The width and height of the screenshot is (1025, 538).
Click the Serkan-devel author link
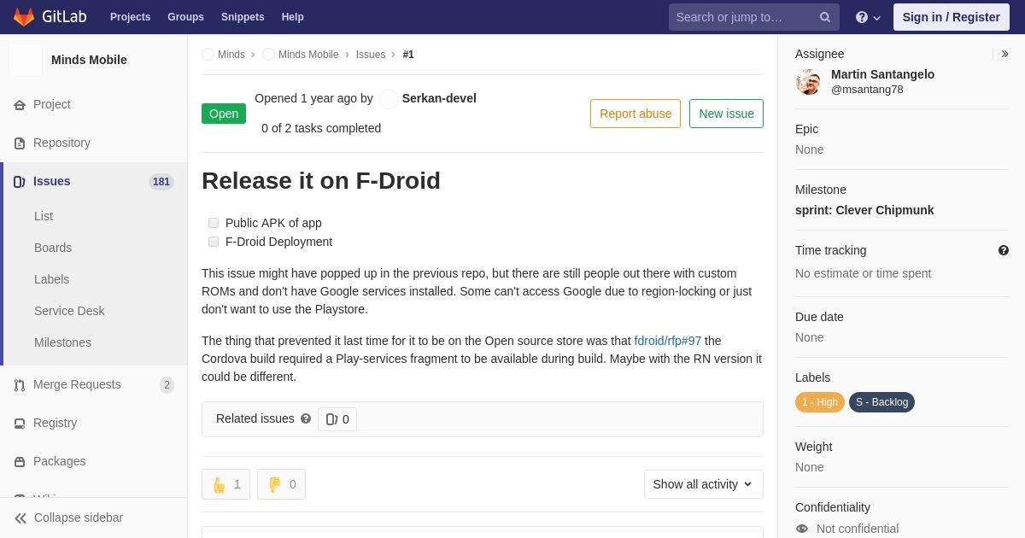439,98
